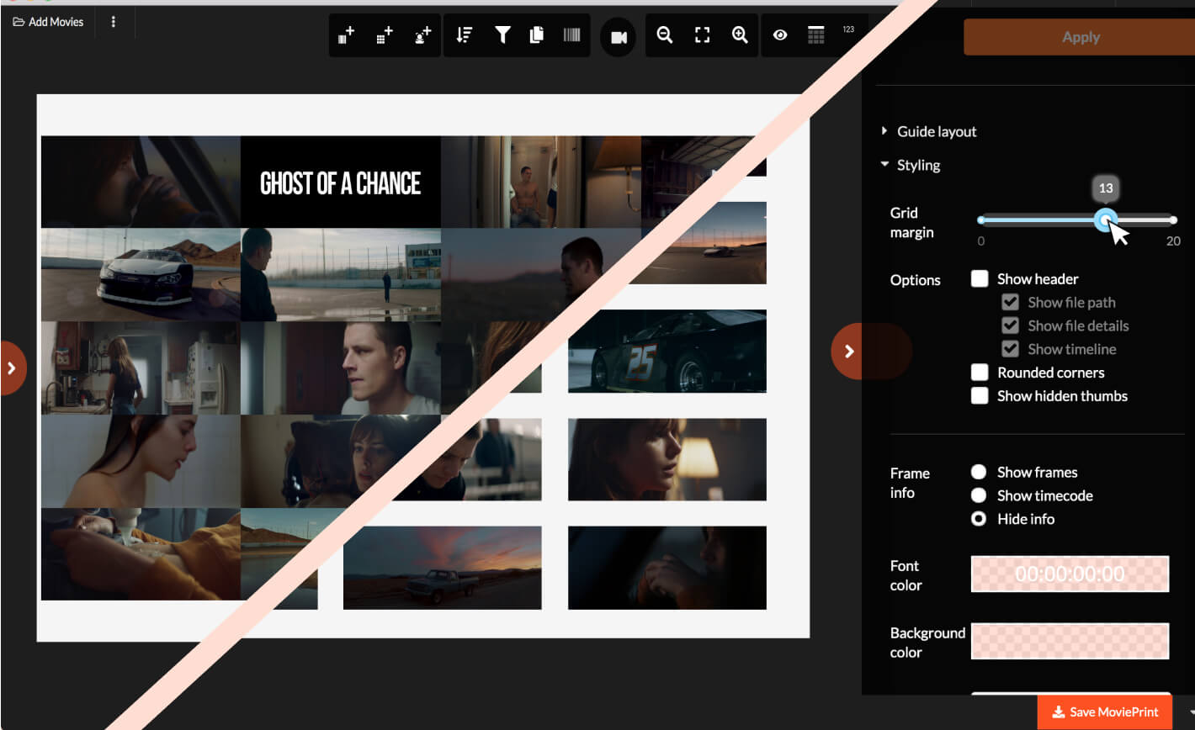Select the pickup truck at sunset thumbnail

coord(443,568)
